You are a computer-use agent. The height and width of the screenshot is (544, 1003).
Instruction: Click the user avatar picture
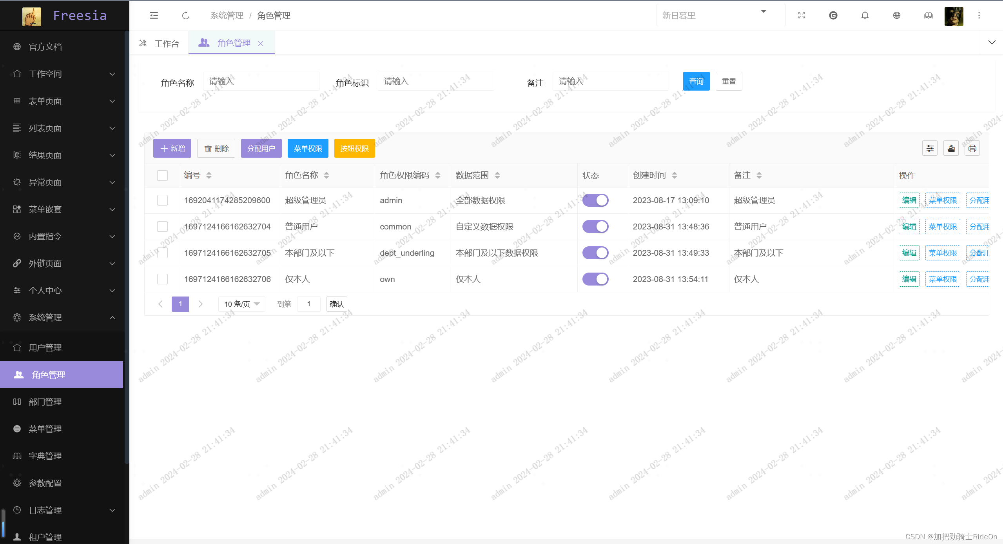pos(954,16)
